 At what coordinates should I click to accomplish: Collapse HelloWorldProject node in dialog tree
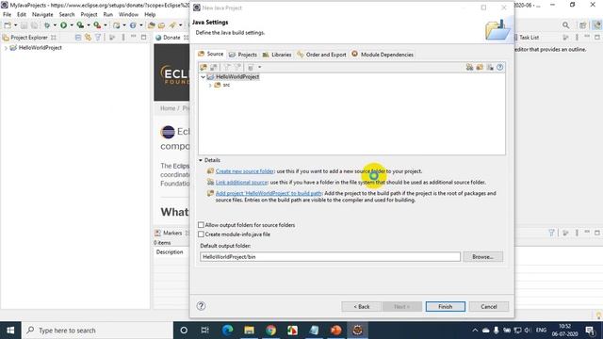(204, 77)
